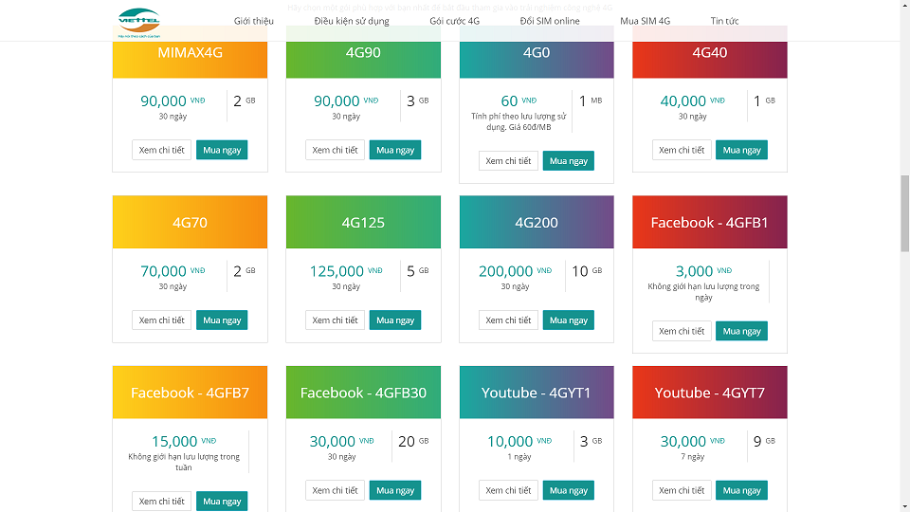Image resolution: width=910 pixels, height=512 pixels.
Task: Select Mua SIM 4G menu item
Action: 645,21
